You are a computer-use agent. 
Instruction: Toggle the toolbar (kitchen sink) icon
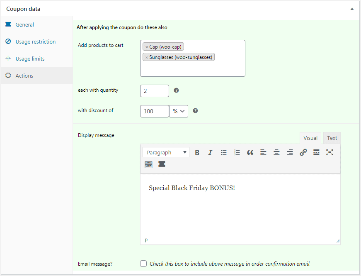pos(148,164)
